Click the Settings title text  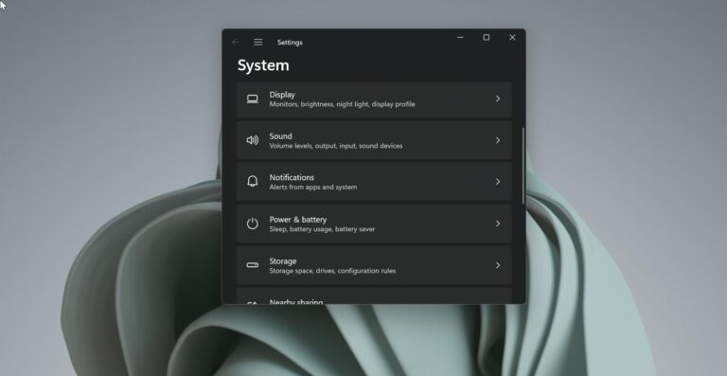click(x=290, y=43)
